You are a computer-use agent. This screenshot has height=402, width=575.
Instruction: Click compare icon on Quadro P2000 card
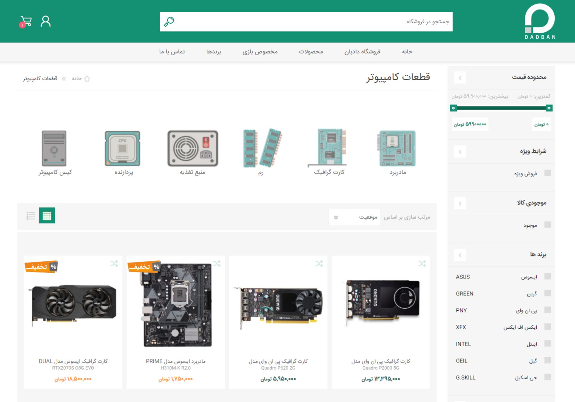click(422, 264)
